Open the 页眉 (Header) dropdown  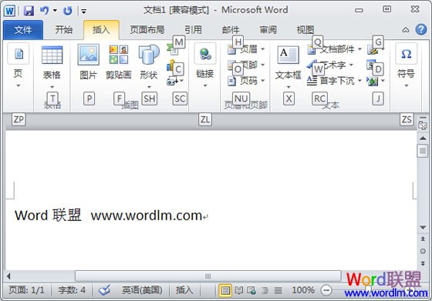[246, 49]
